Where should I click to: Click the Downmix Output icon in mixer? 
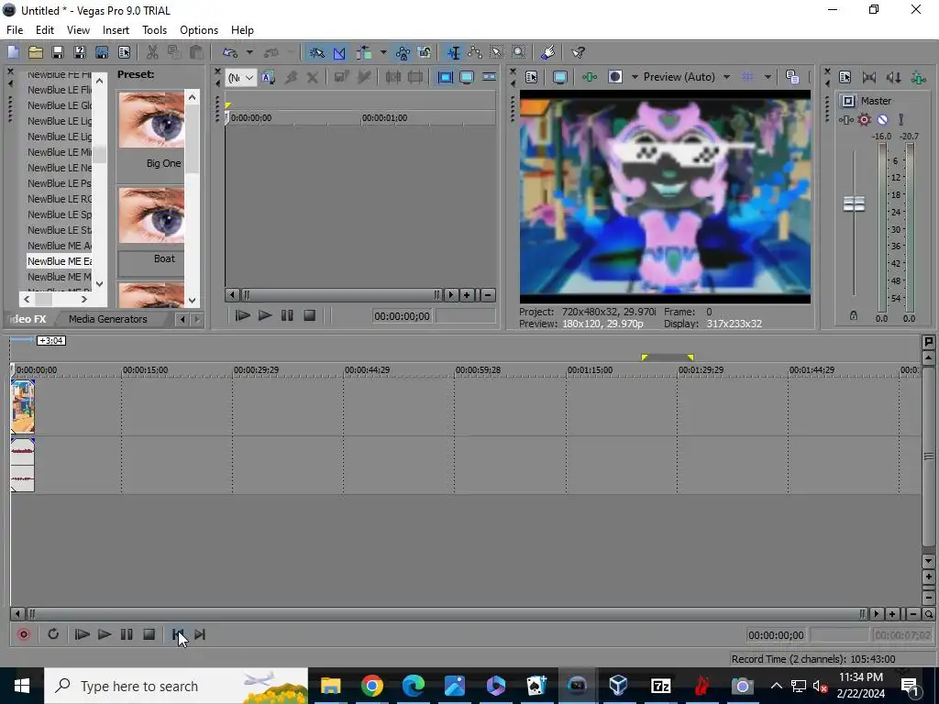869,77
